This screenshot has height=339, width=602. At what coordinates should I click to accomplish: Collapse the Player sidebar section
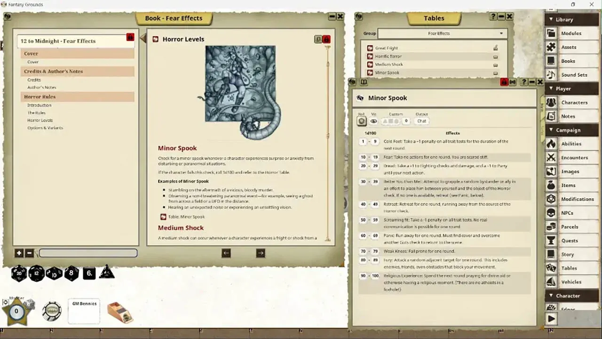click(572, 89)
